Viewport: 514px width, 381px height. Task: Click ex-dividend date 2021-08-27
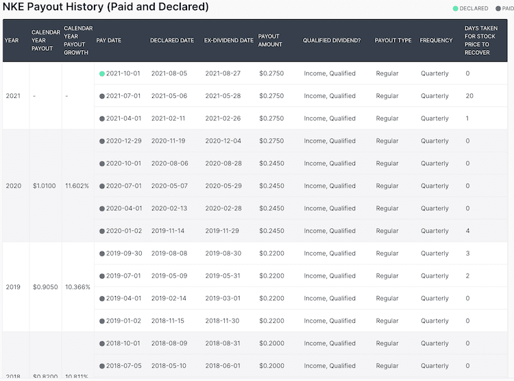click(223, 73)
